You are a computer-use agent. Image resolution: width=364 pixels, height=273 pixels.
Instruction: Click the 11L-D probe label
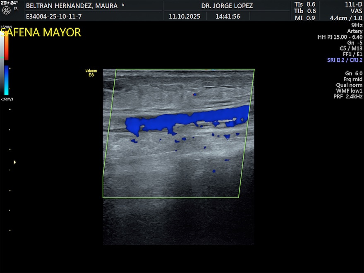(x=354, y=4)
